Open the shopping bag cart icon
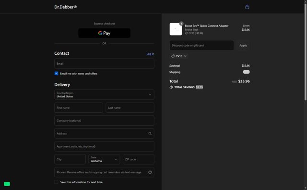Image resolution: width=307 pixels, height=190 pixels. 247,7
